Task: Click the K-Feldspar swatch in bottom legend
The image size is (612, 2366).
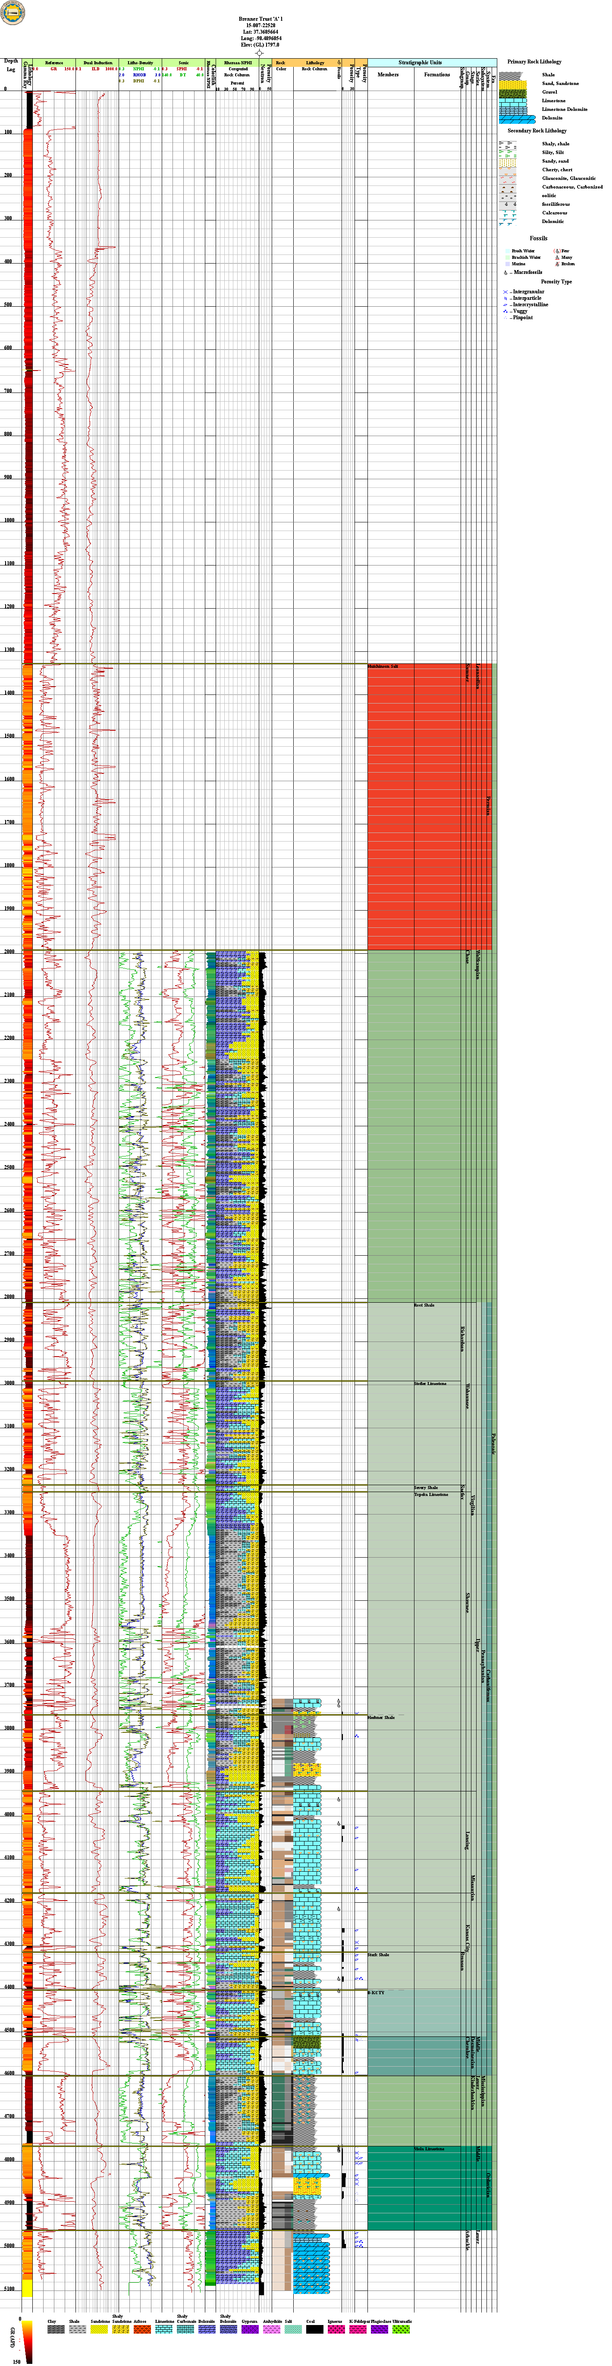Action: pyautogui.click(x=358, y=2329)
